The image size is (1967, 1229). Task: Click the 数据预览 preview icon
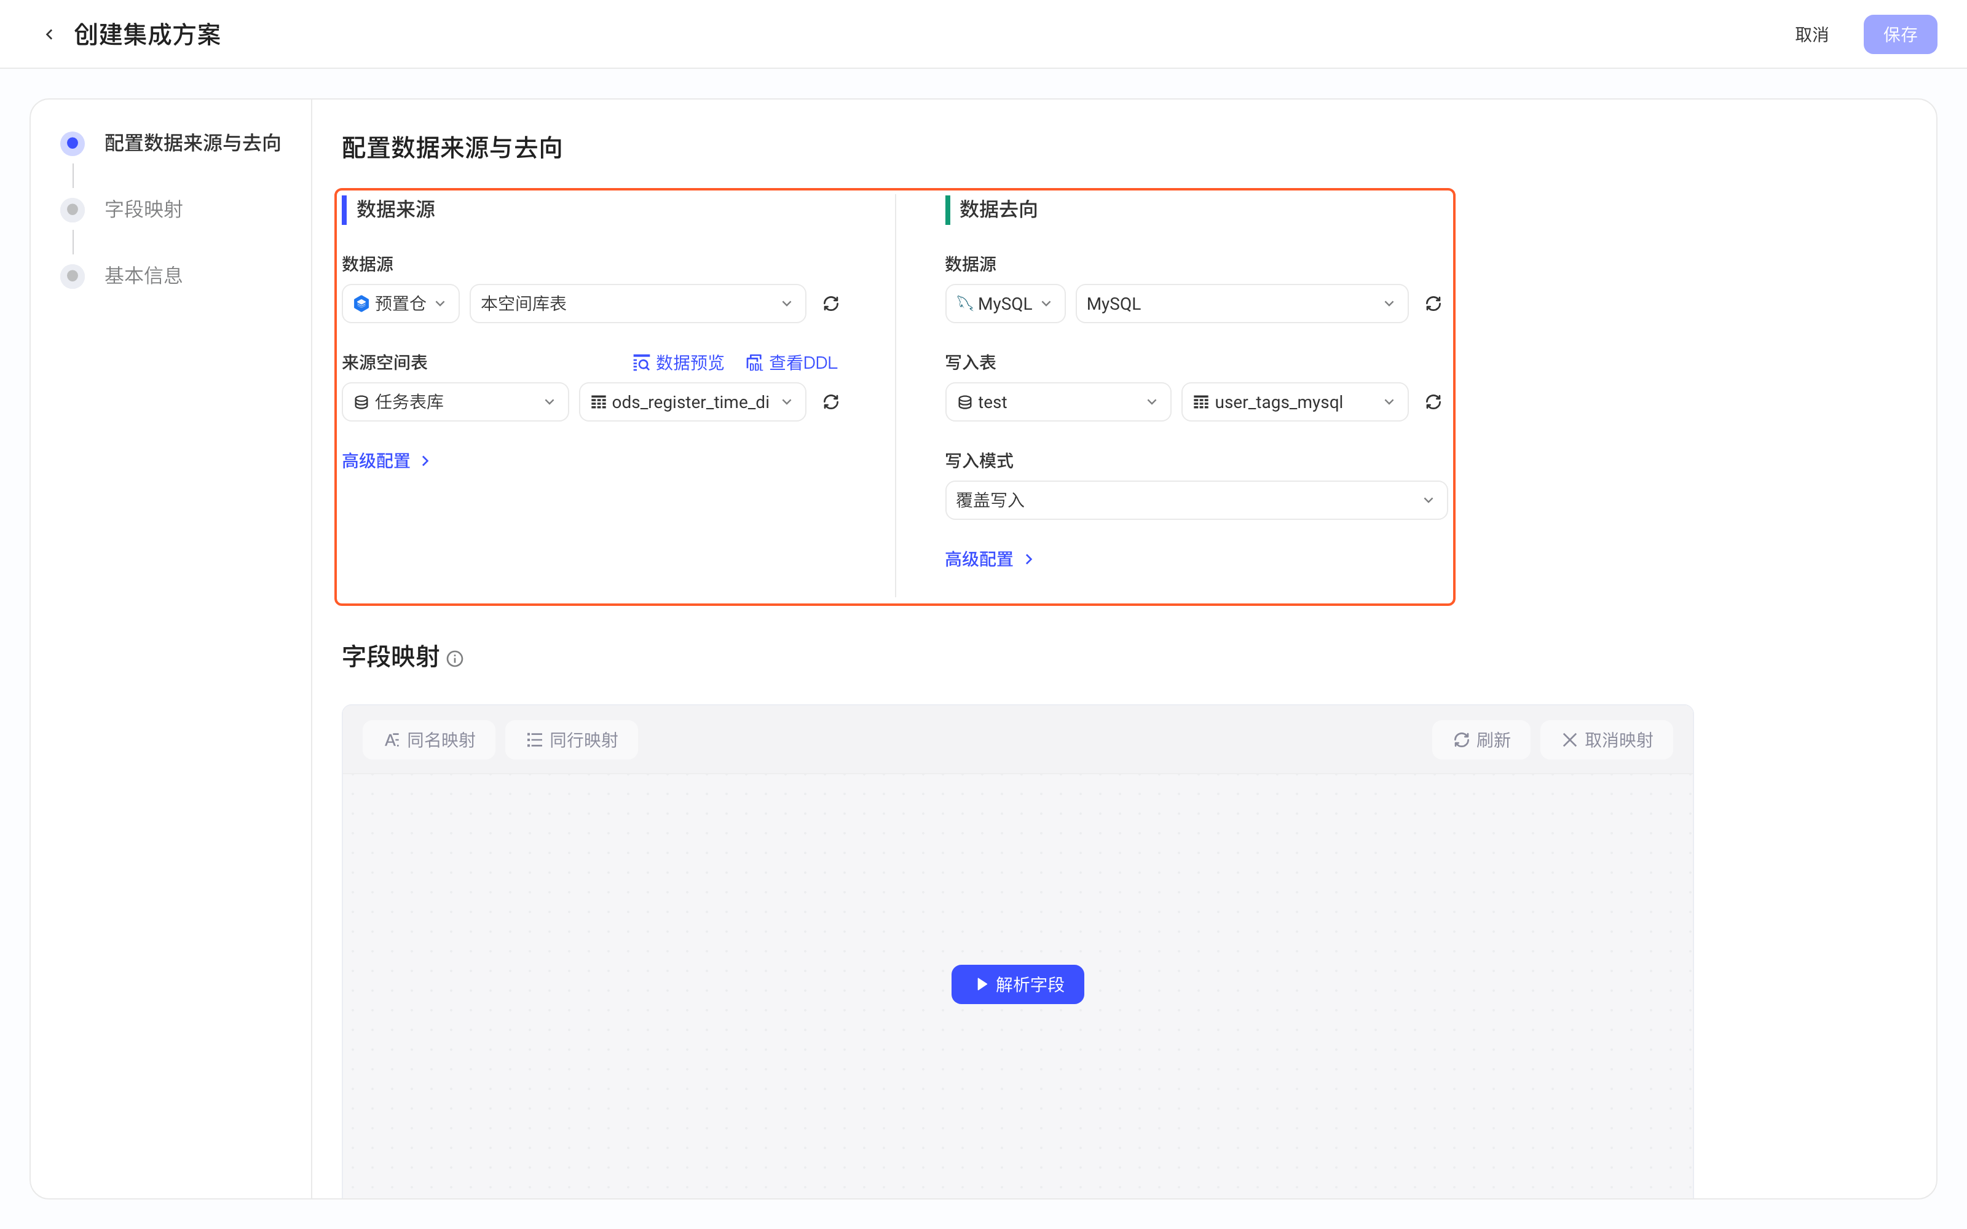point(641,363)
